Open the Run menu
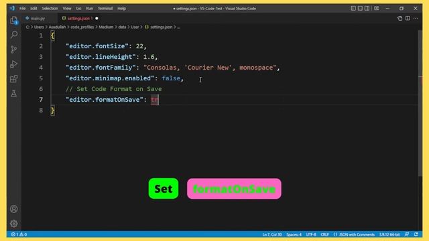 pyautogui.click(x=89, y=9)
